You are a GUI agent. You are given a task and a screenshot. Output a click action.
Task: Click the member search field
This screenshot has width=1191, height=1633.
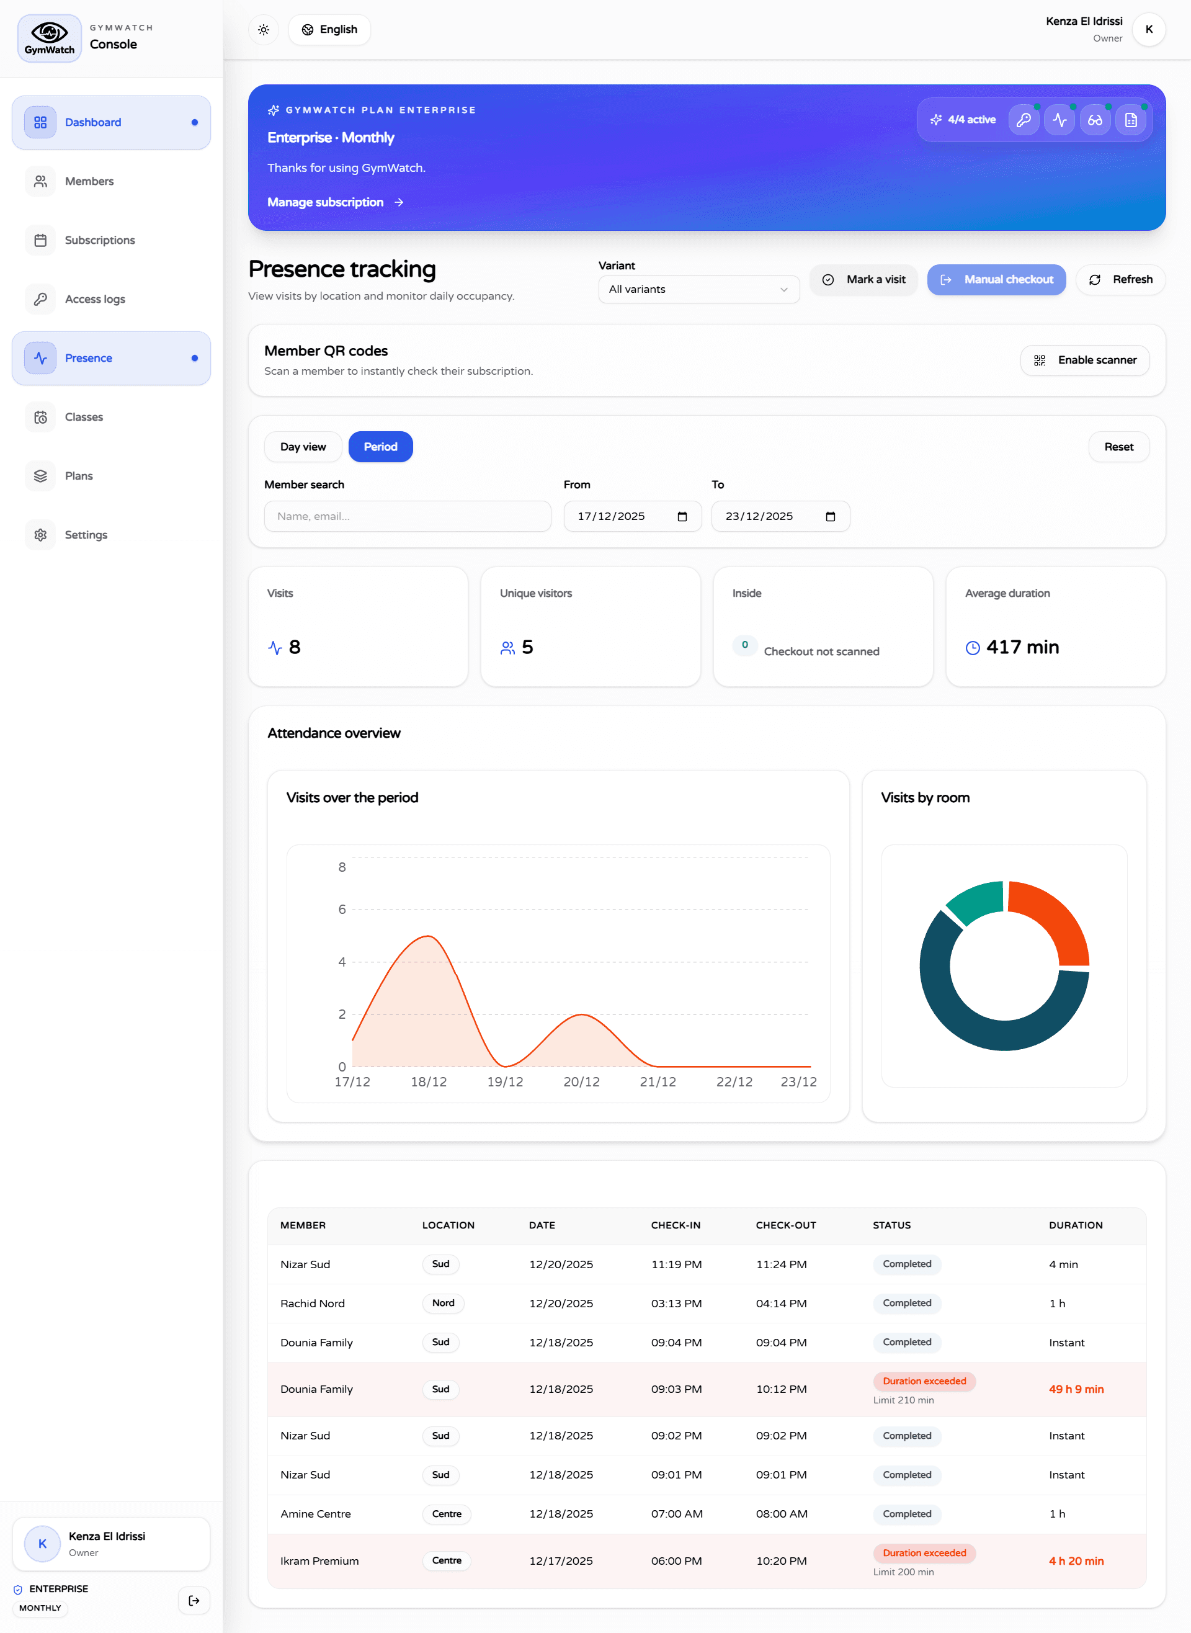[406, 516]
